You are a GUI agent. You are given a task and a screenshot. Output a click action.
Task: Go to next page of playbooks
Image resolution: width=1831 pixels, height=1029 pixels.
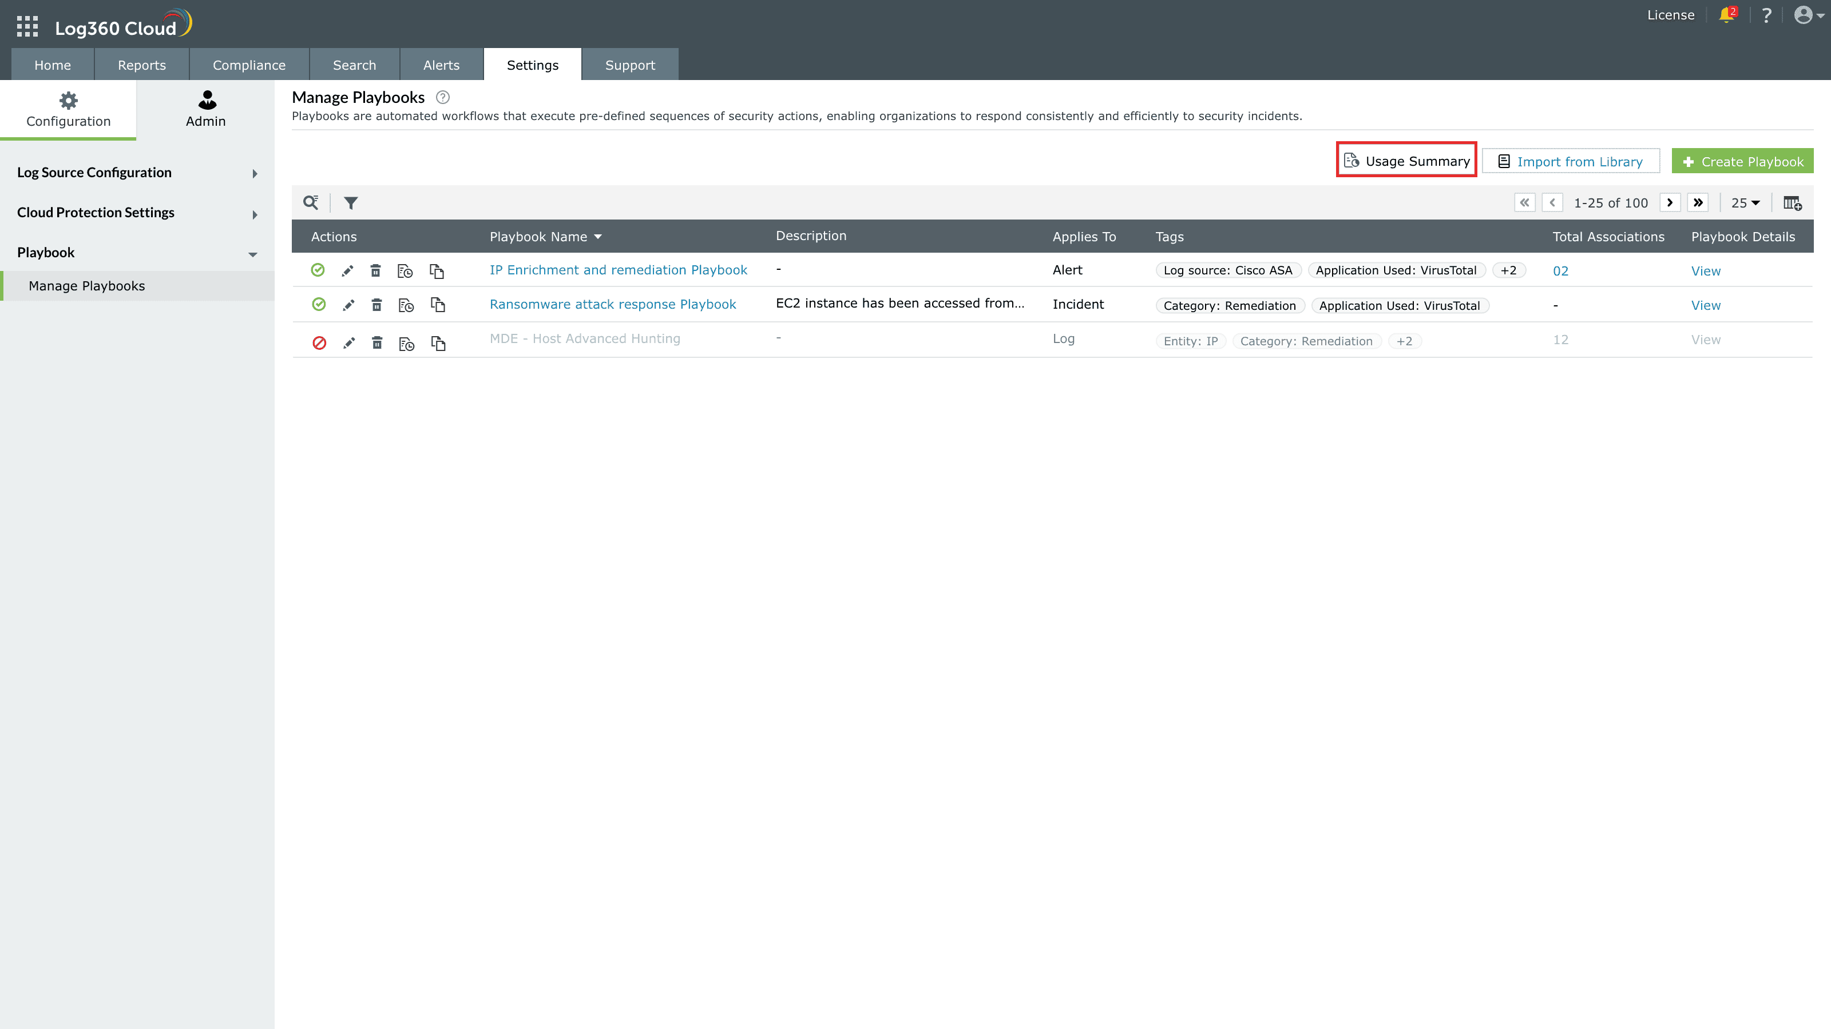(1670, 202)
